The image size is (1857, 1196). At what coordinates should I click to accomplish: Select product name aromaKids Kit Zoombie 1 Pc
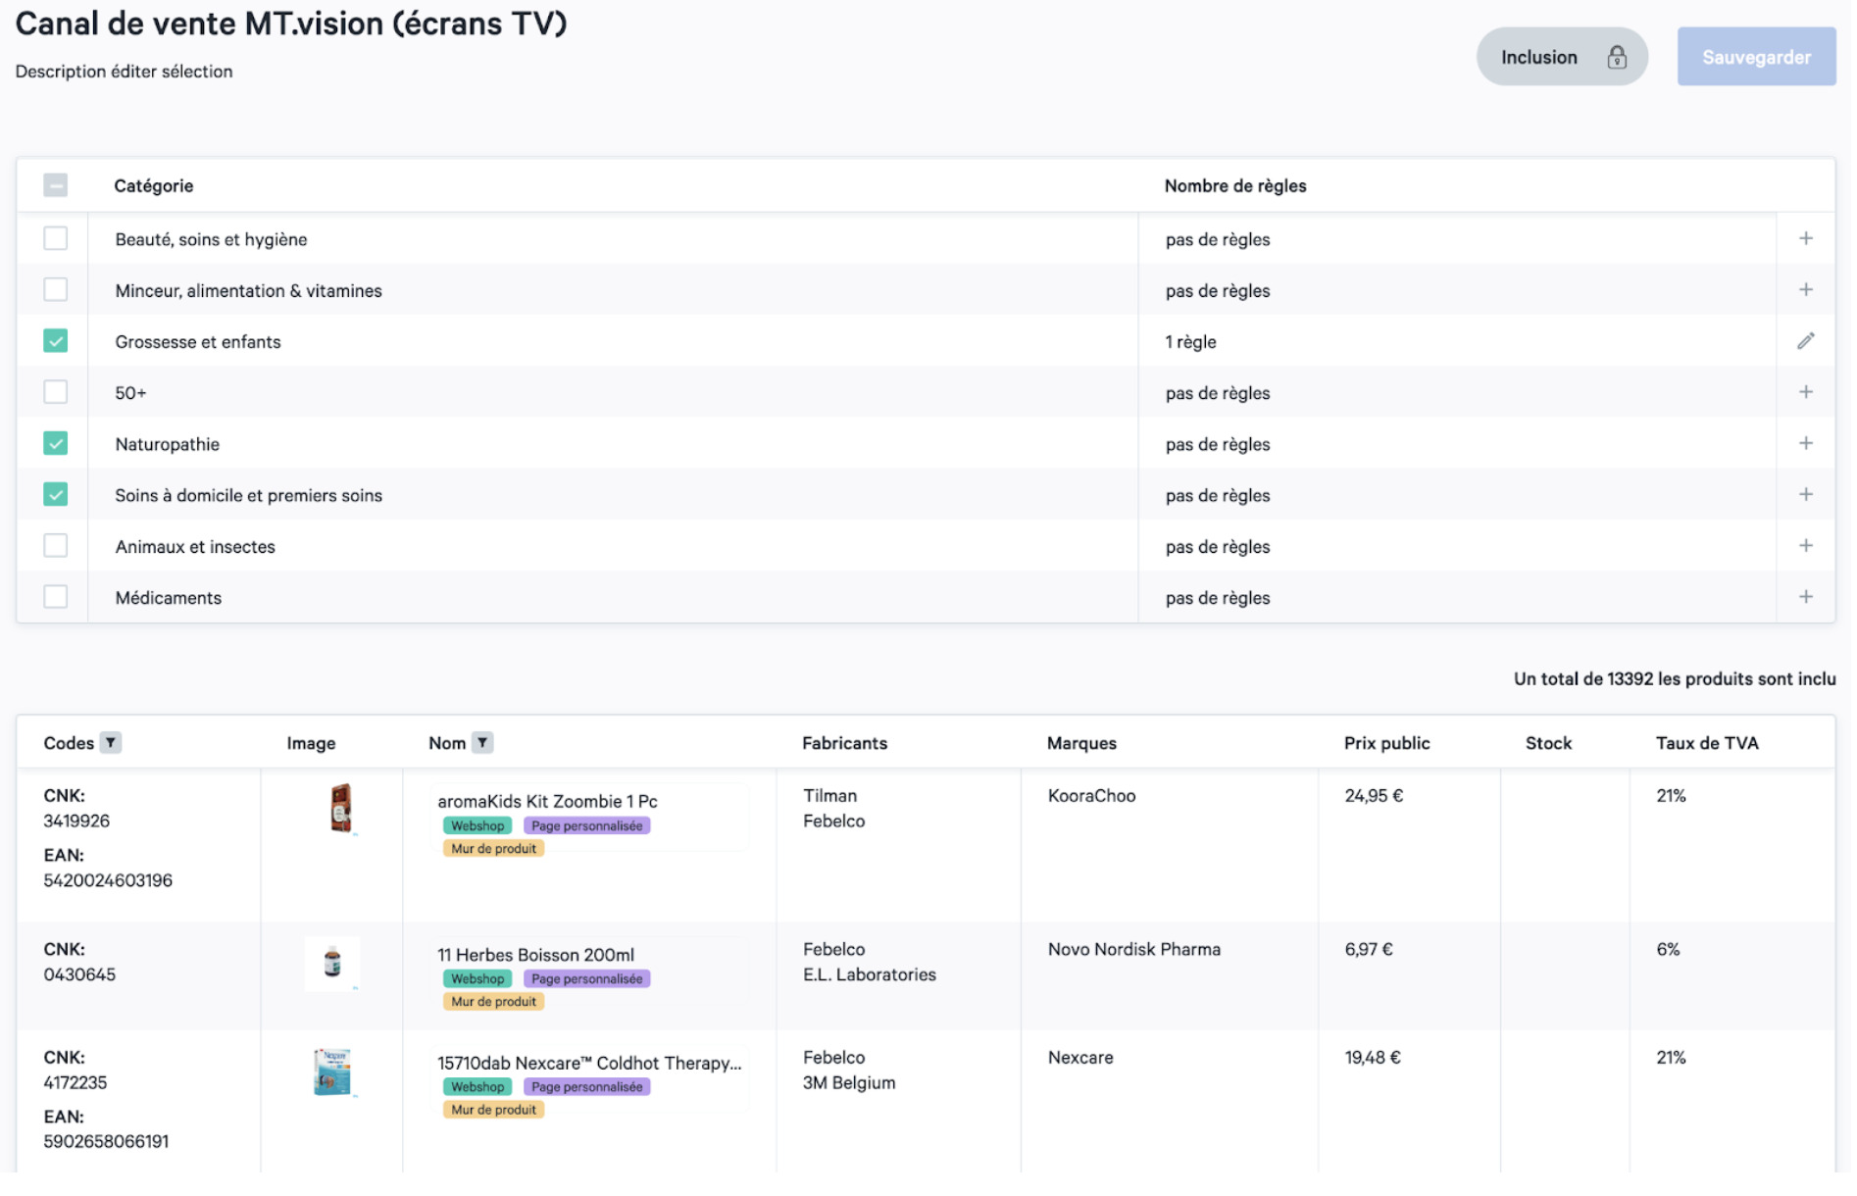click(547, 801)
